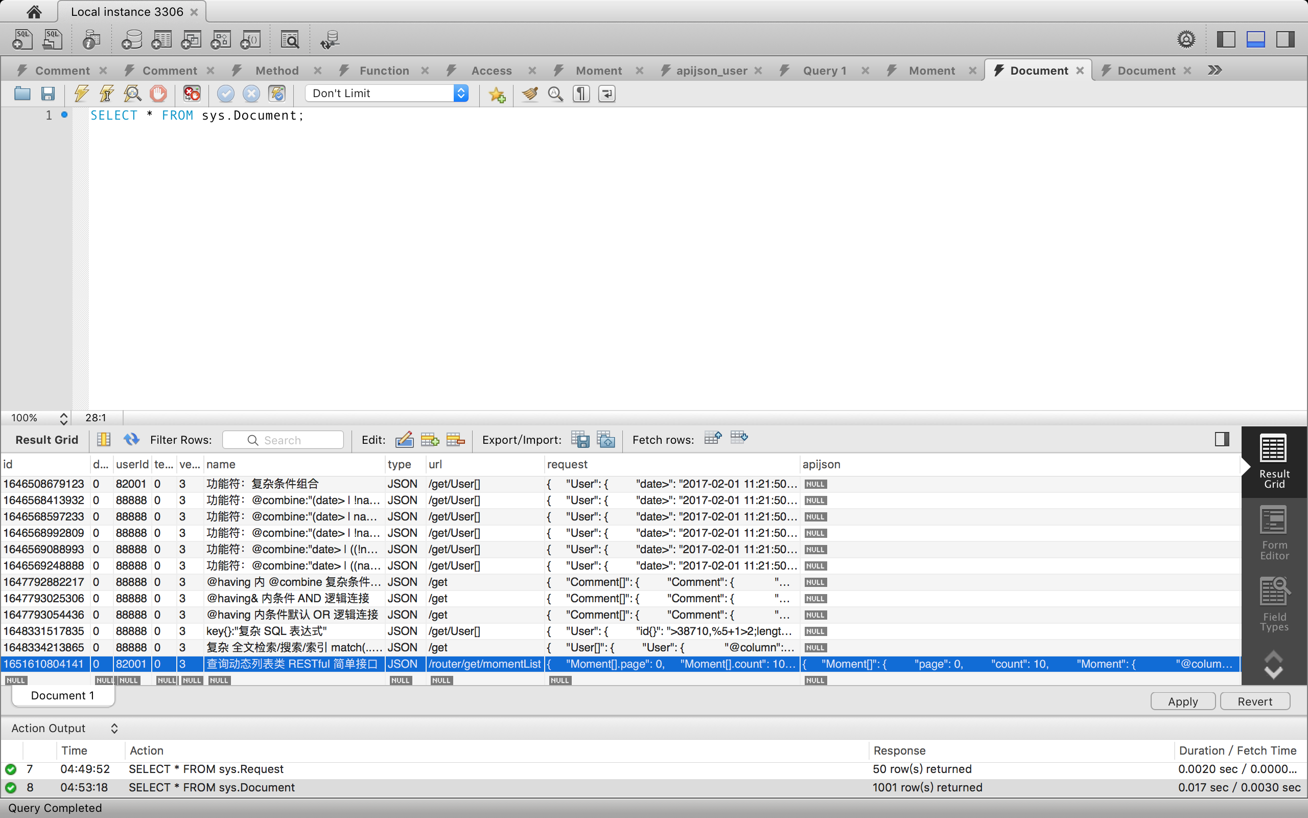Focus the Filter Rows search field
The image size is (1308, 818).
[283, 440]
